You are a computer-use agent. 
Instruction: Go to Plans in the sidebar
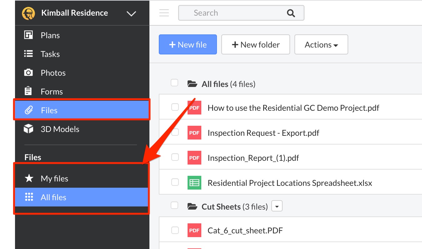coord(50,35)
